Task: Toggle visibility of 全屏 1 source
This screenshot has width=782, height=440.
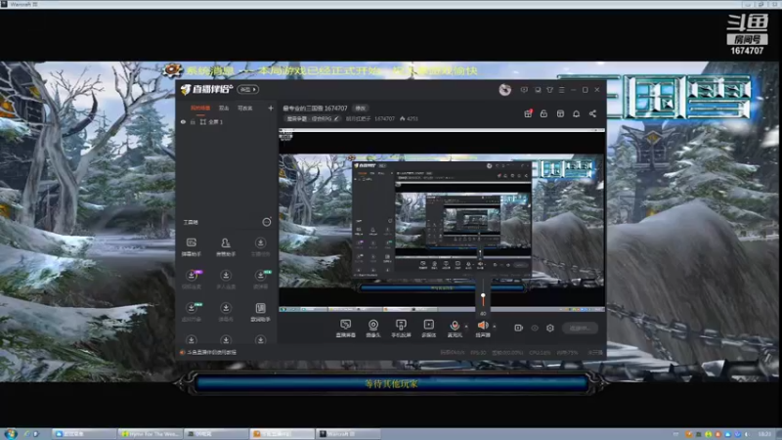Action: pyautogui.click(x=183, y=121)
